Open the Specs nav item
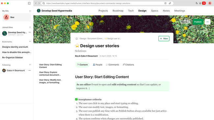The width and height of the screenshot is (214, 120). pyautogui.click(x=155, y=11)
